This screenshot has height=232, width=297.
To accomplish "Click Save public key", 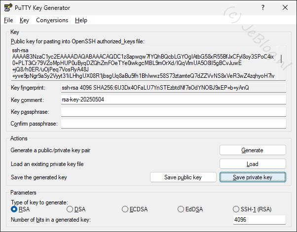I will point(183,177).
